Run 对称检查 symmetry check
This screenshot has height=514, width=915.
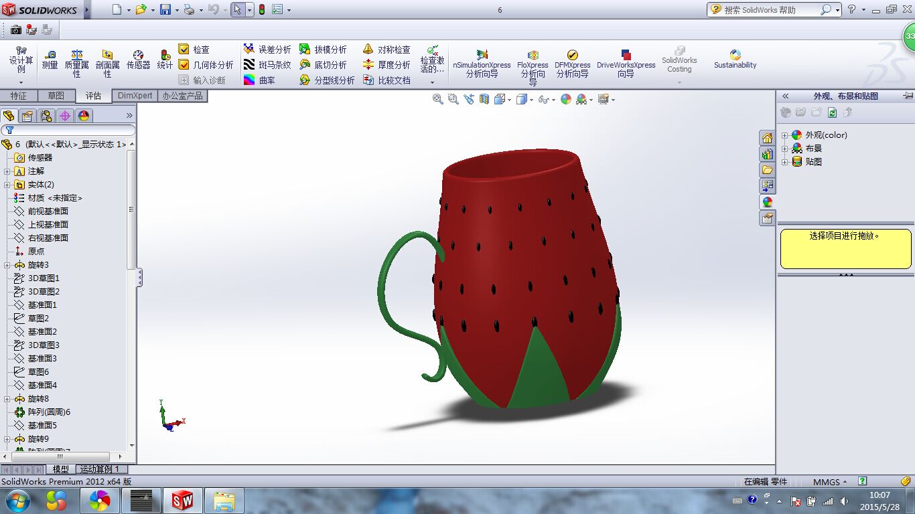click(386, 50)
